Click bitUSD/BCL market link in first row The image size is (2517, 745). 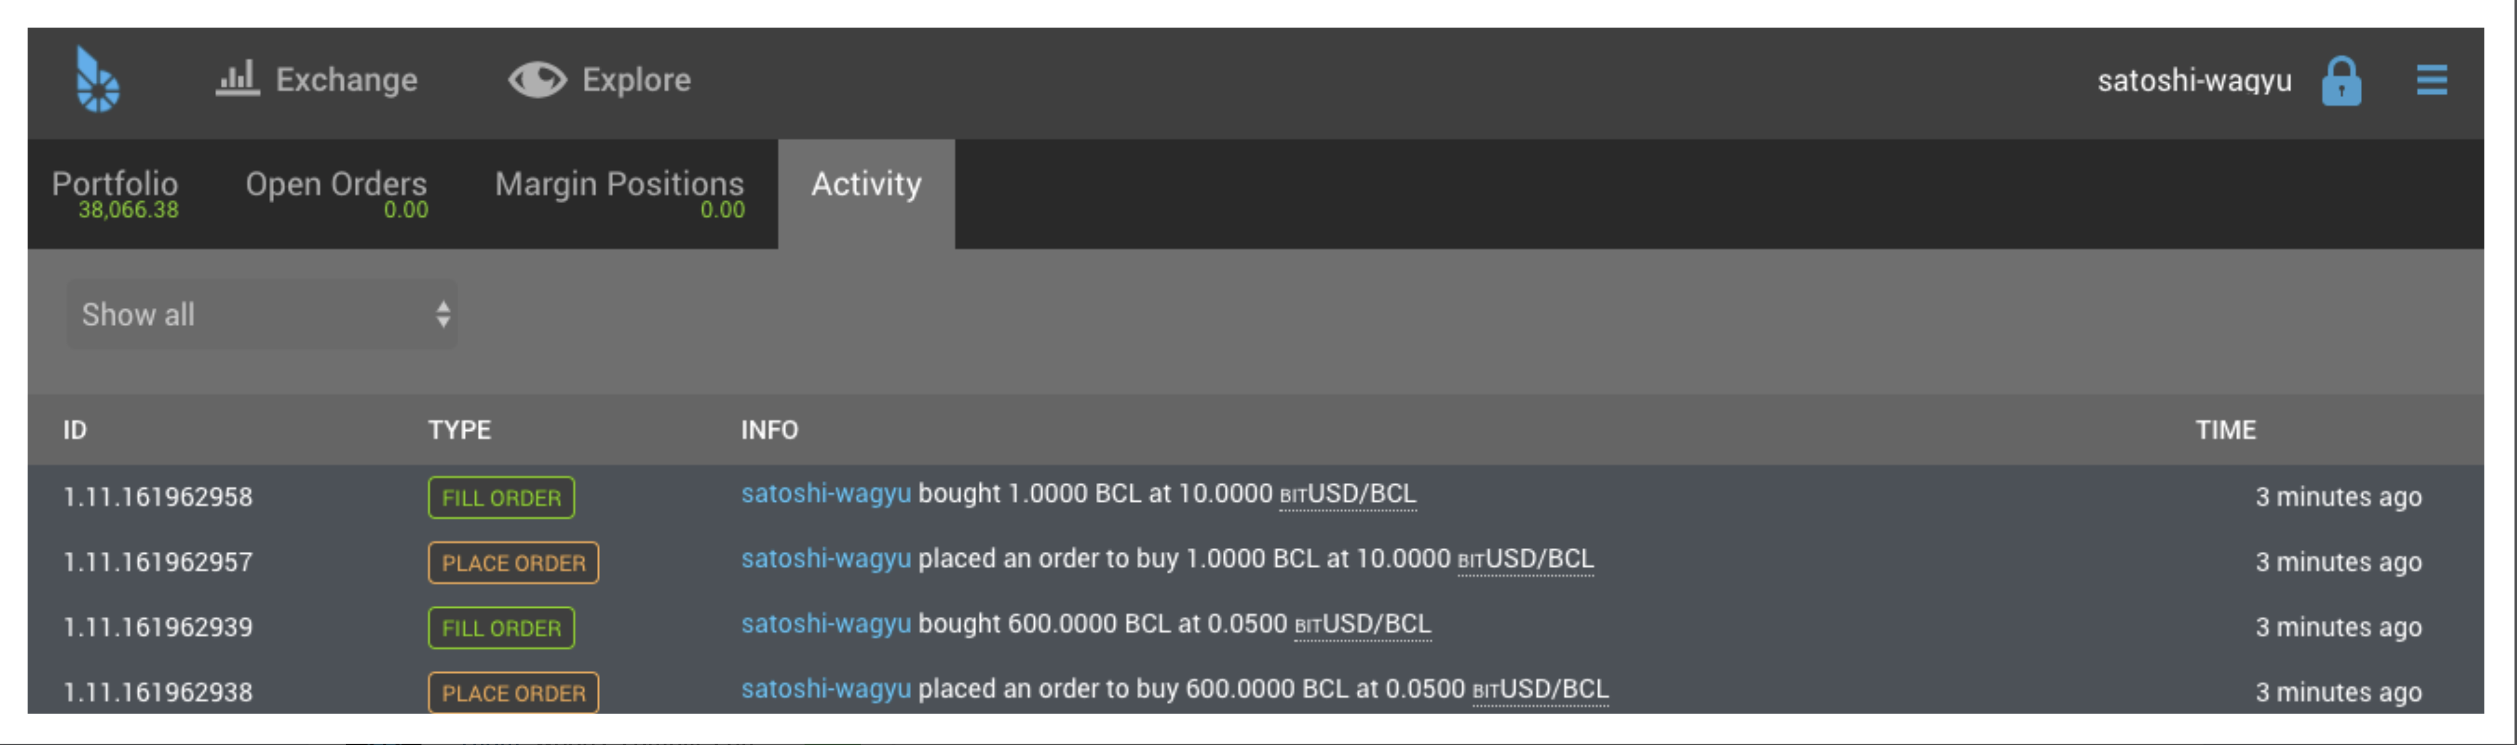click(x=1348, y=495)
